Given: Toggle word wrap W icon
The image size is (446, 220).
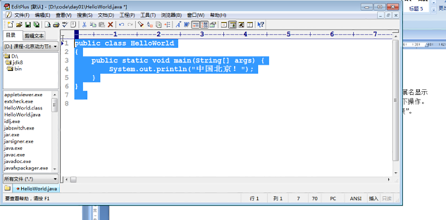Looking at the screenshot, I should 187,25.
